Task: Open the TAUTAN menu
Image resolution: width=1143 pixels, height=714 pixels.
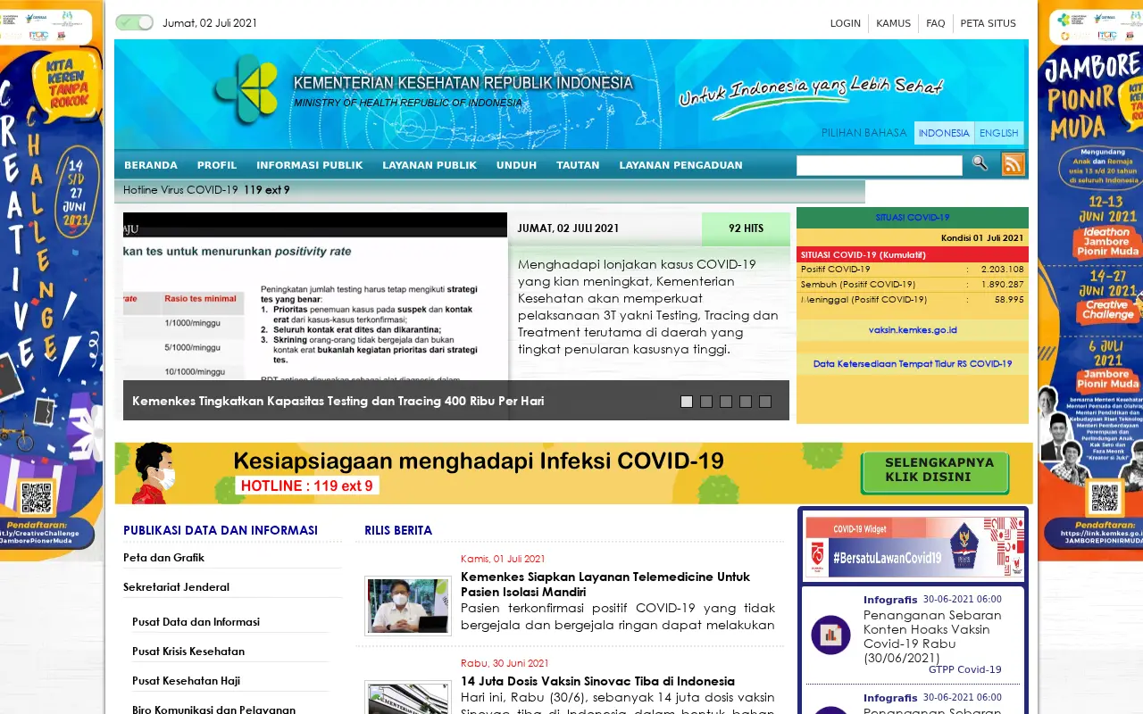Action: [578, 165]
